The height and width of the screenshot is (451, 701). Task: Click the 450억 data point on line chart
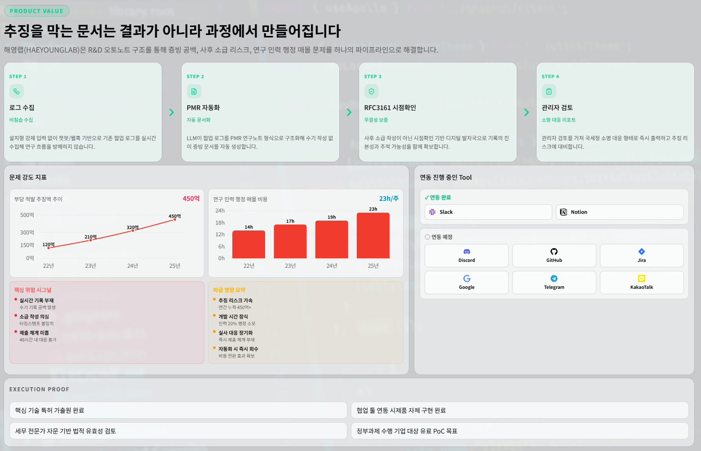175,220
